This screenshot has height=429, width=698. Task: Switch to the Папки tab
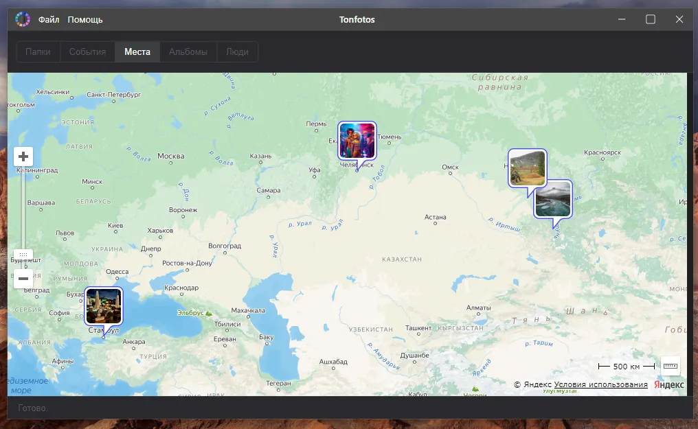click(38, 52)
